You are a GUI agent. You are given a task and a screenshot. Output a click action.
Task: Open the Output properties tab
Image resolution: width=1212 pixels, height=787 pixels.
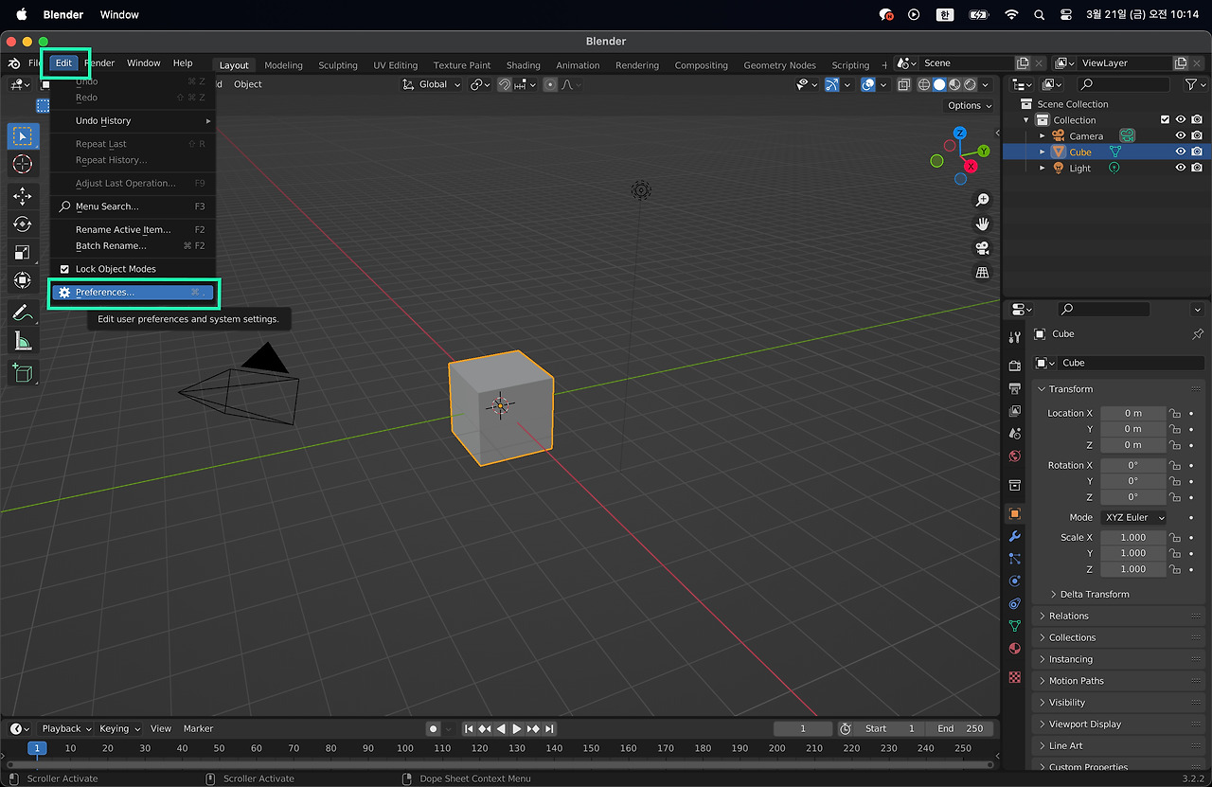pos(1015,388)
